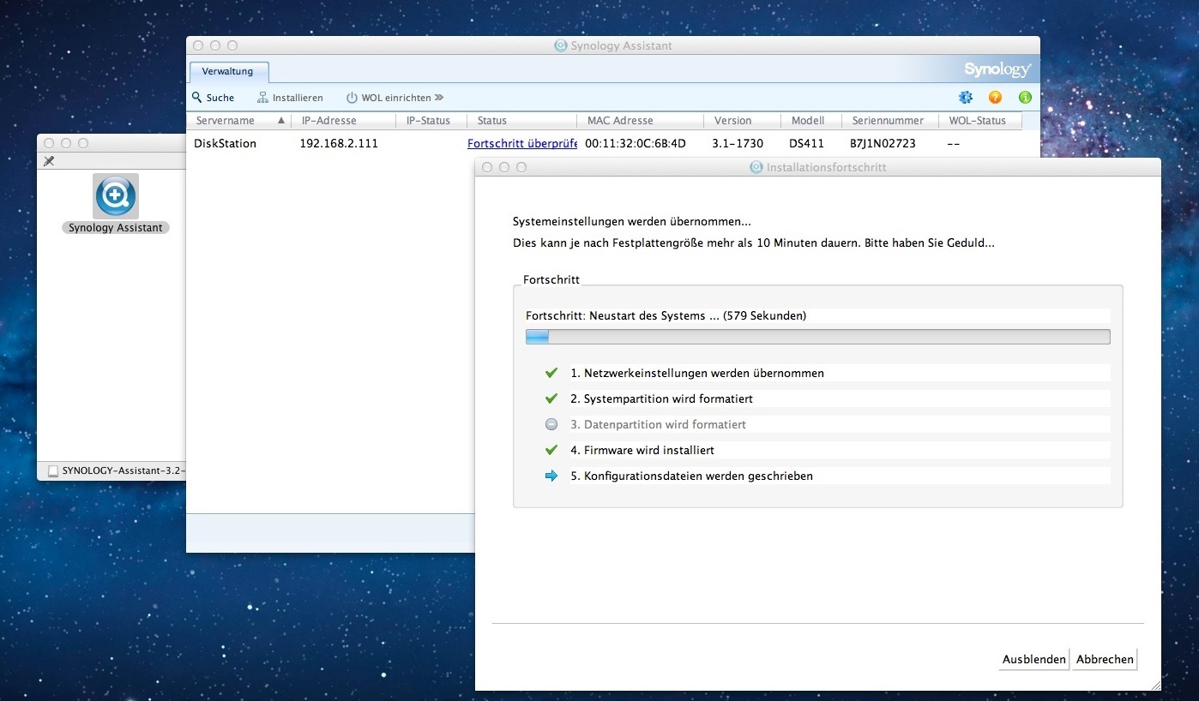The image size is (1199, 701).
Task: Open the orange help question mark icon
Action: pos(995,98)
